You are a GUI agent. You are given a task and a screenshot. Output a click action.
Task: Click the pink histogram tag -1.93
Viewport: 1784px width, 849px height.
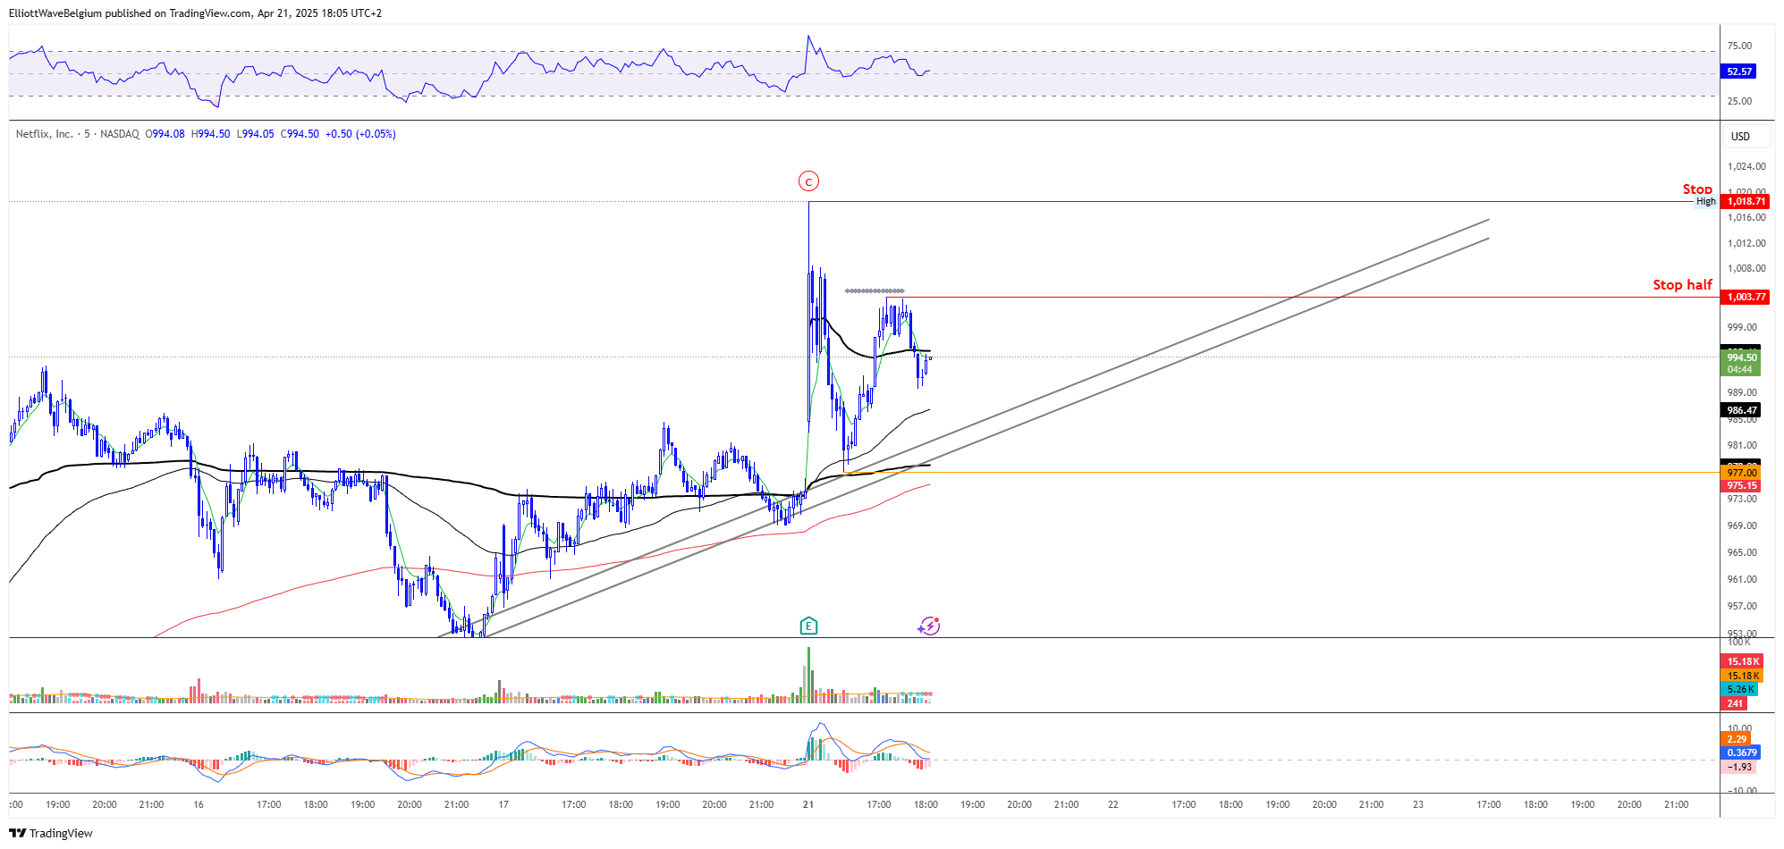tap(1738, 767)
